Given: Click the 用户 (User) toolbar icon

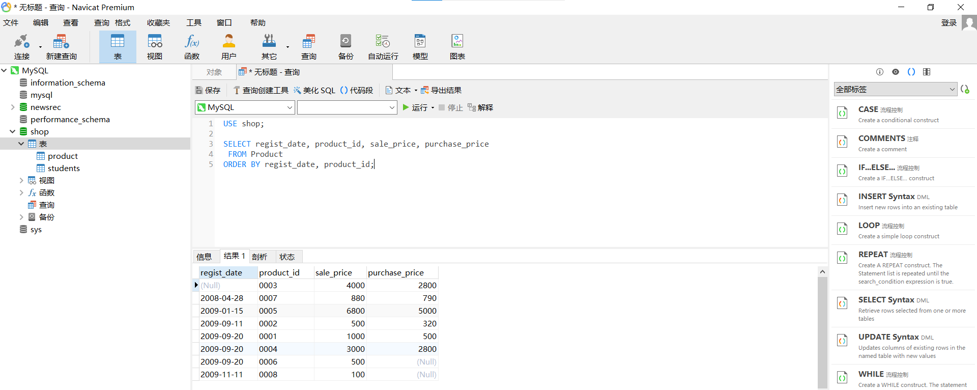Looking at the screenshot, I should click(x=229, y=46).
